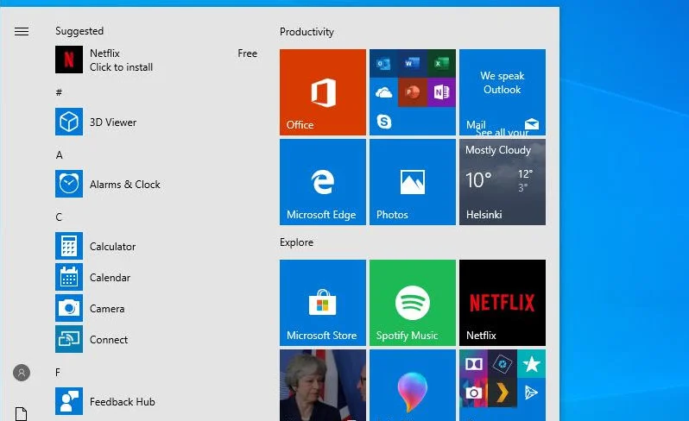
Task: Open Dolby app in Play folder tile
Action: 474,364
